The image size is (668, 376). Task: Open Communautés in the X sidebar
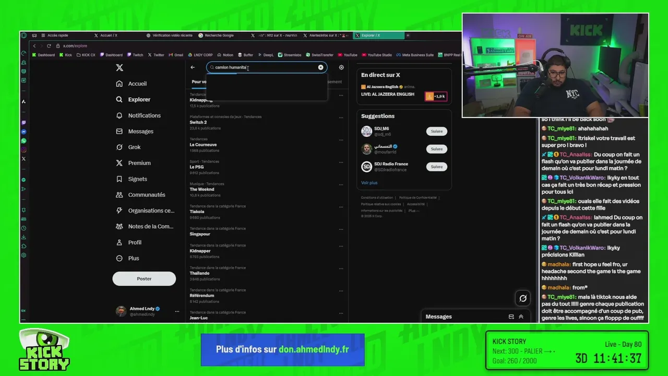[140, 195]
